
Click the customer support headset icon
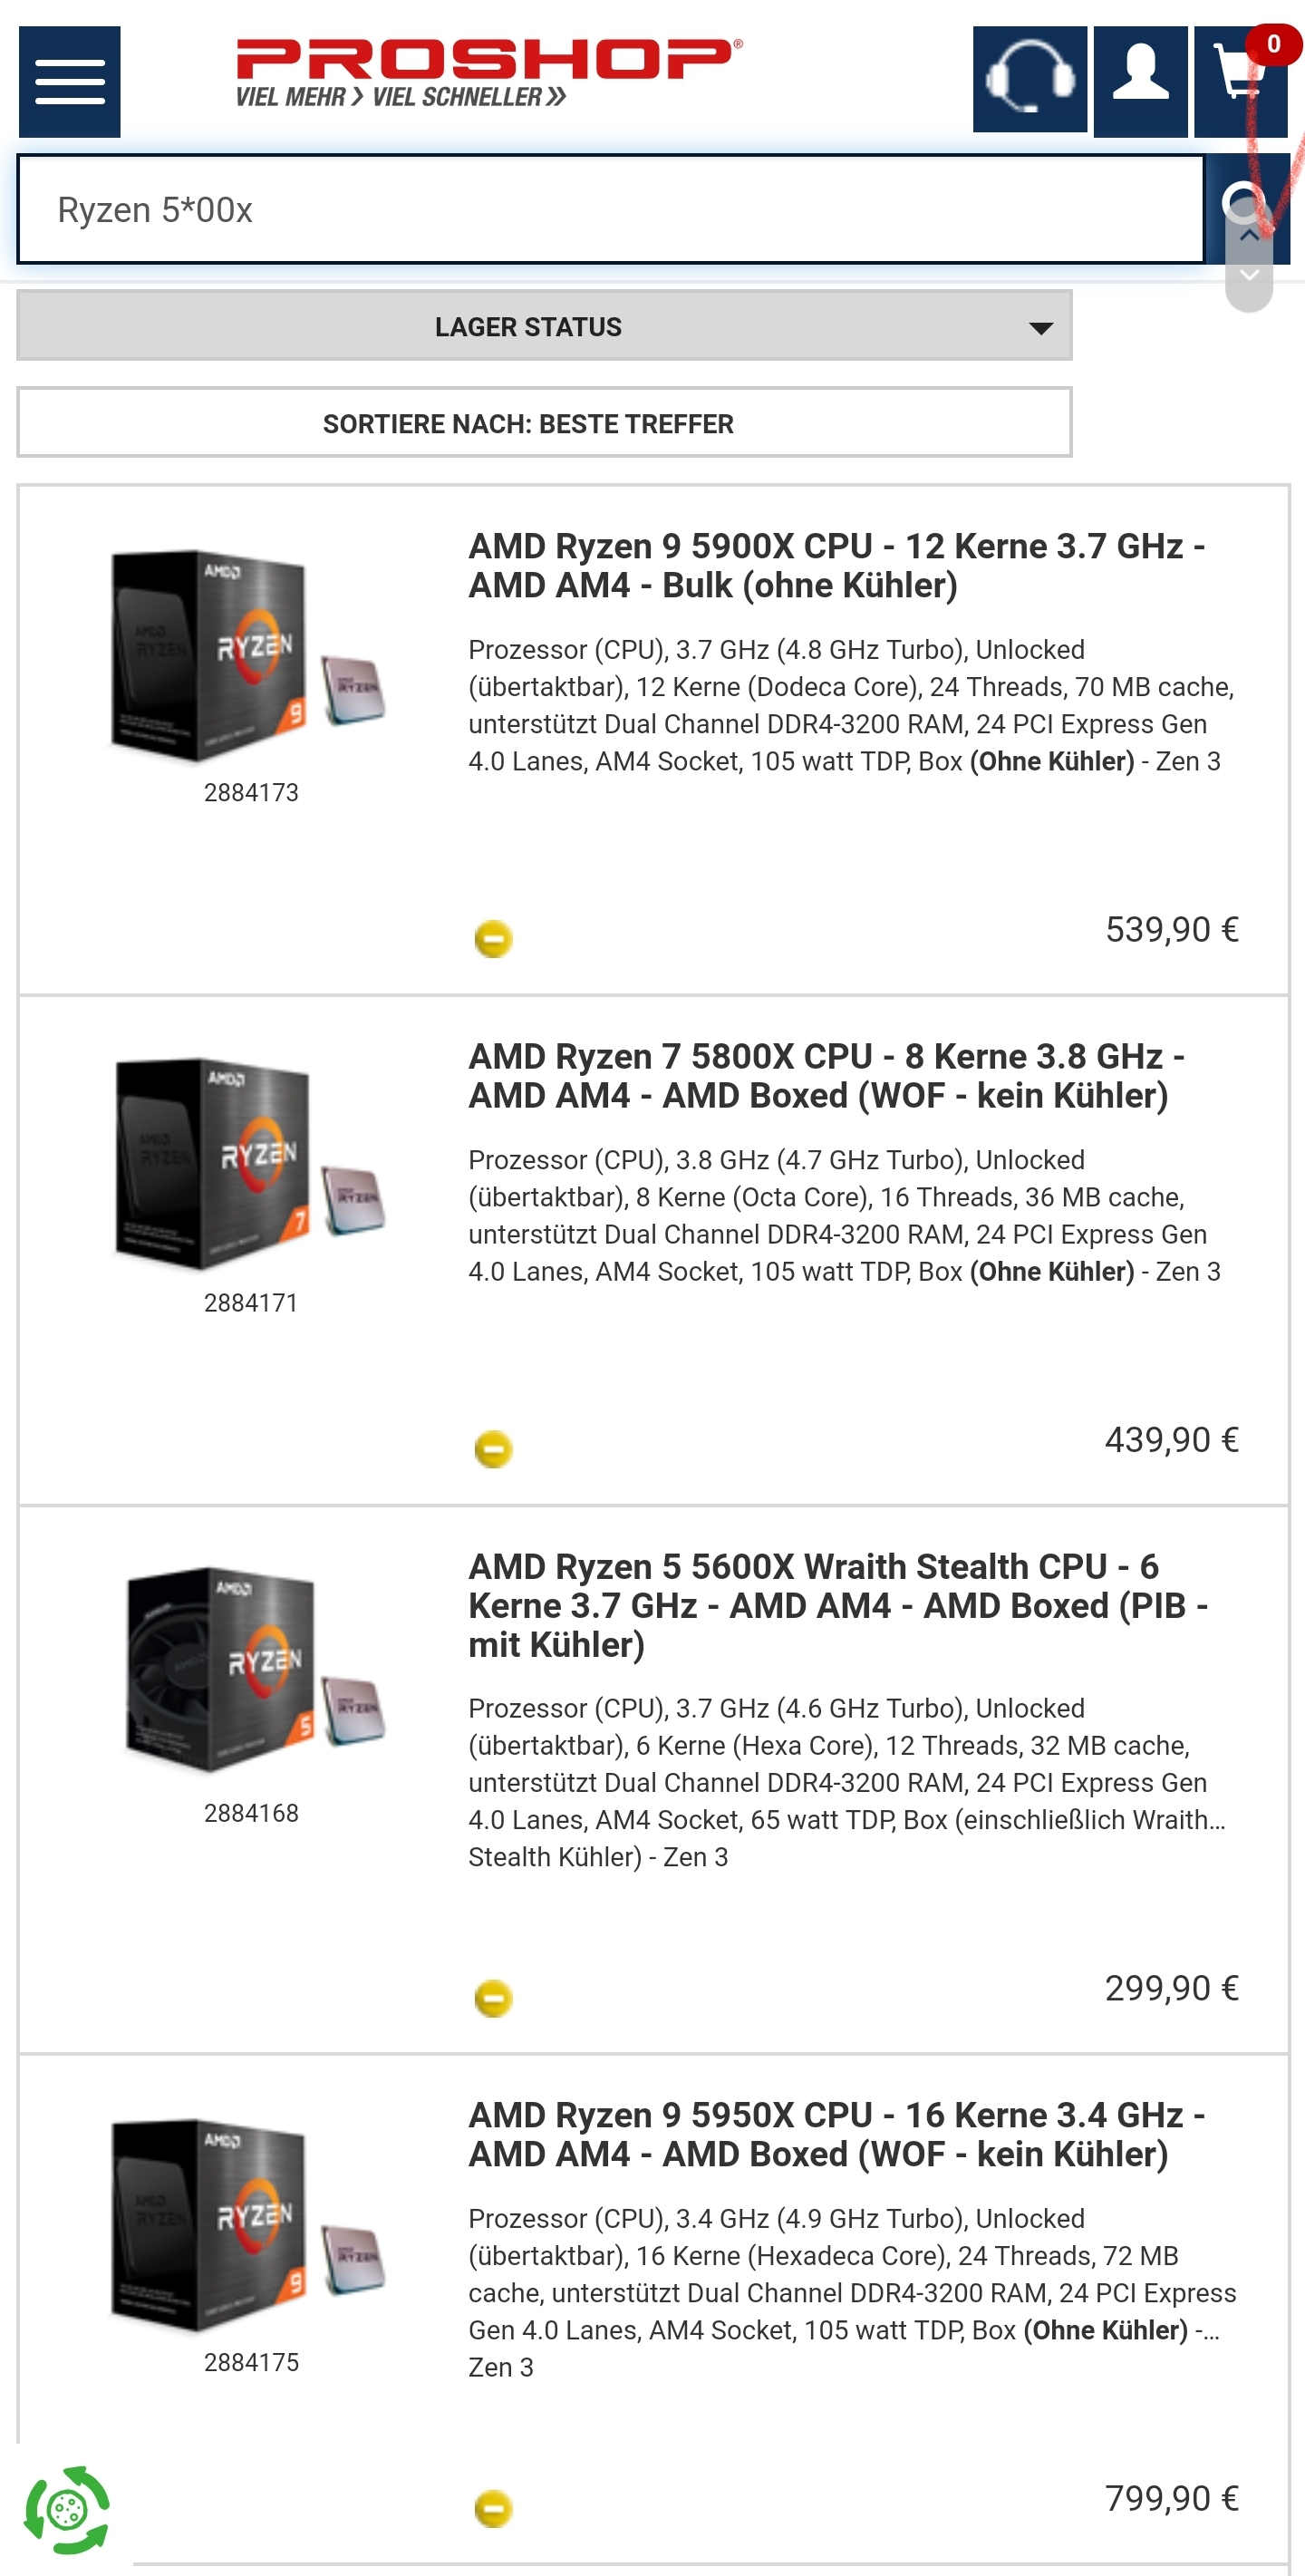(1030, 78)
